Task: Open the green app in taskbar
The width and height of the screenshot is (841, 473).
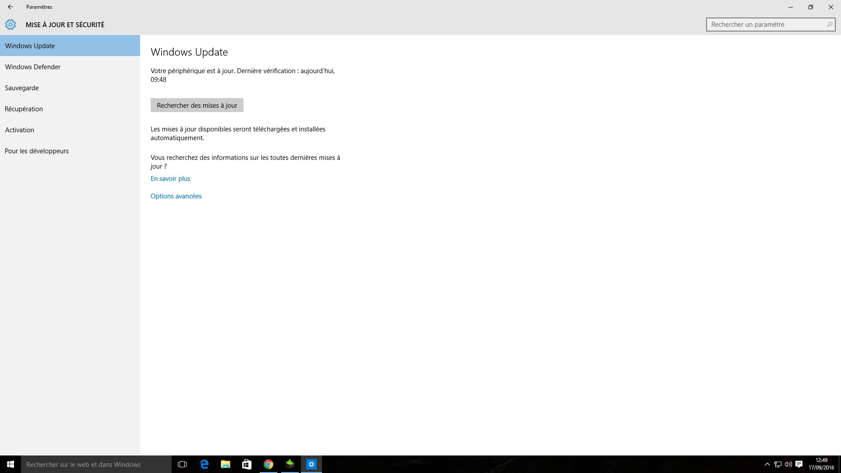Action: 290,464
